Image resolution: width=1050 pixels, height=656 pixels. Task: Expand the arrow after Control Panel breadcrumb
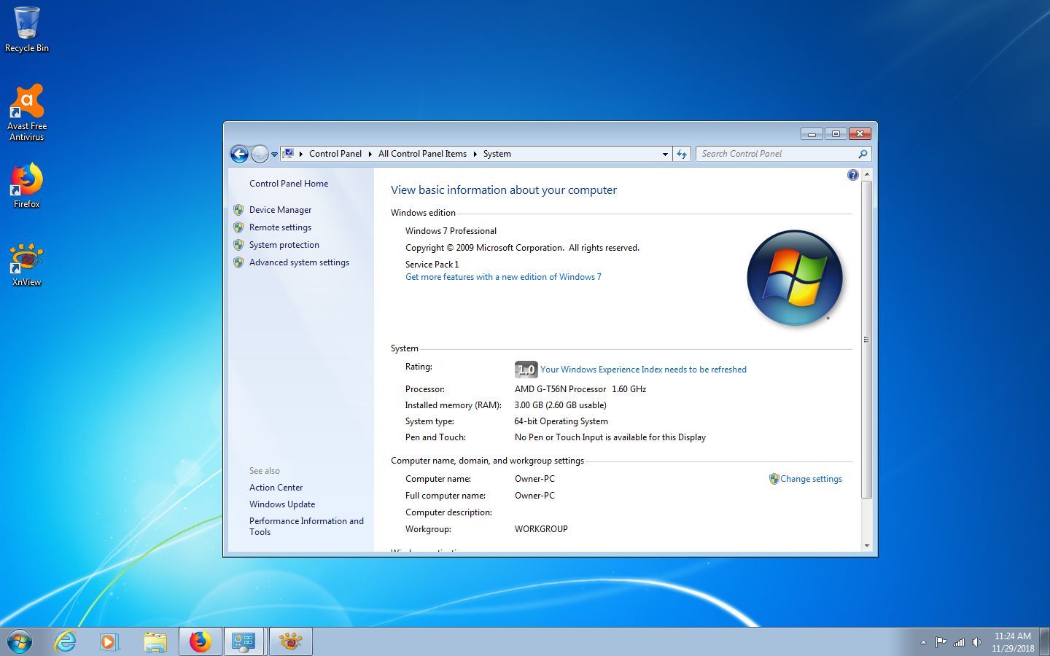[370, 154]
